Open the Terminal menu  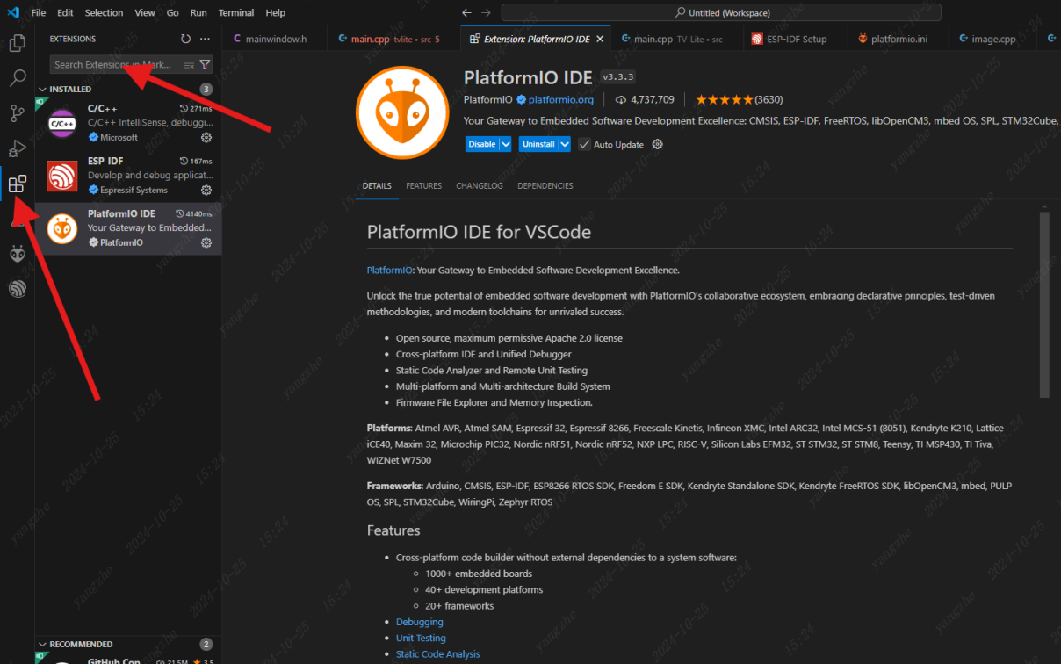[235, 13]
